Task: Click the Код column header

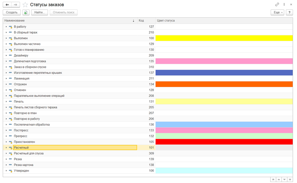Action: (x=146, y=20)
